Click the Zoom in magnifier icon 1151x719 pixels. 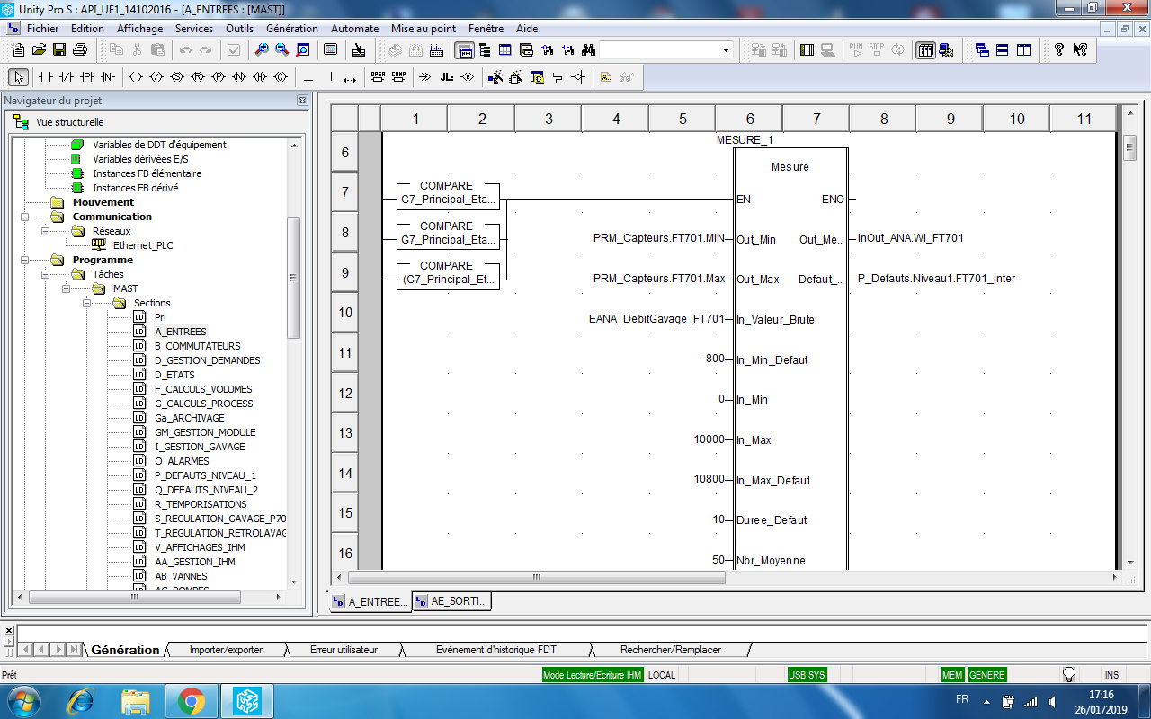tap(261, 49)
